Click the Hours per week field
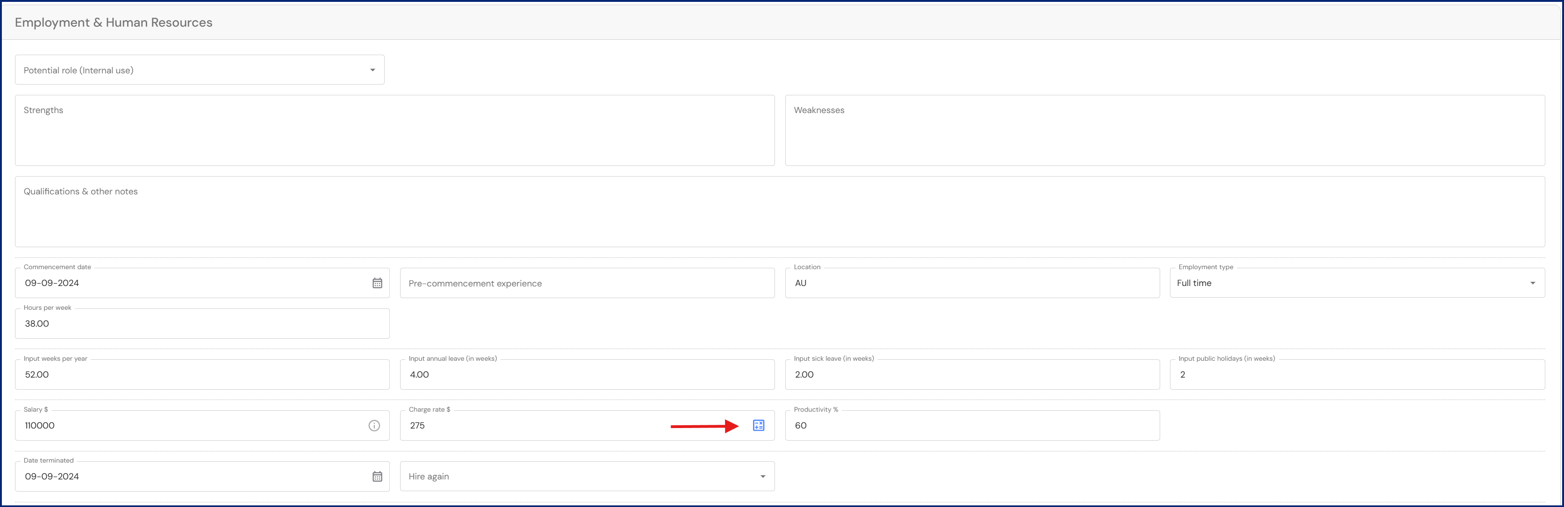The height and width of the screenshot is (507, 1564). click(x=201, y=324)
